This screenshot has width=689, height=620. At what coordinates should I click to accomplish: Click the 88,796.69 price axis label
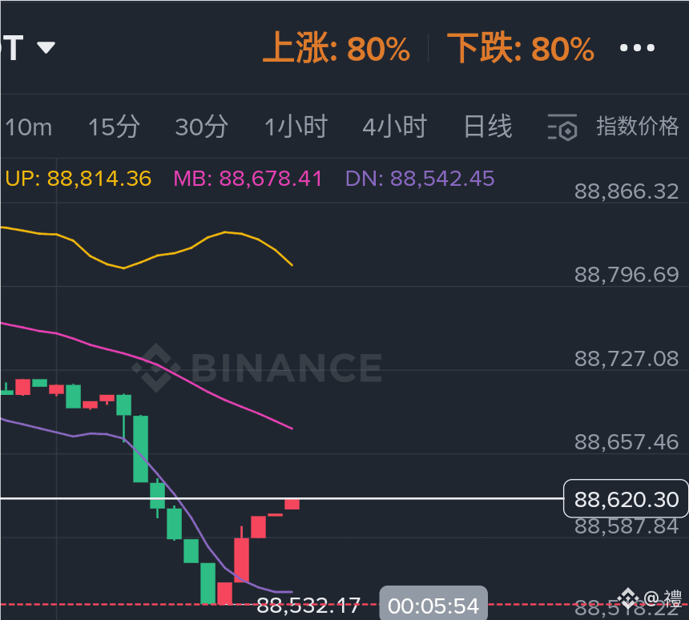pos(627,275)
